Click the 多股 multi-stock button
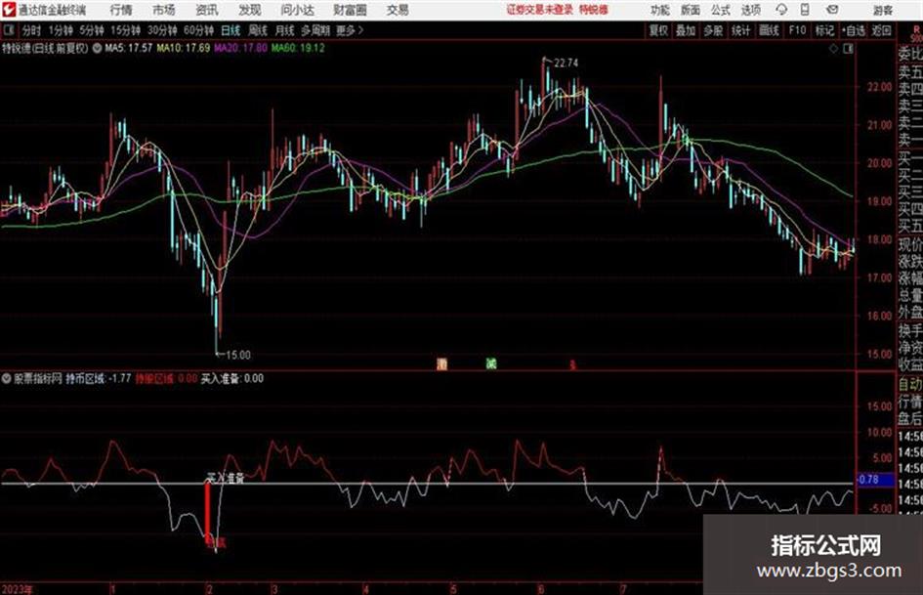Image resolution: width=923 pixels, height=595 pixels. click(x=713, y=30)
